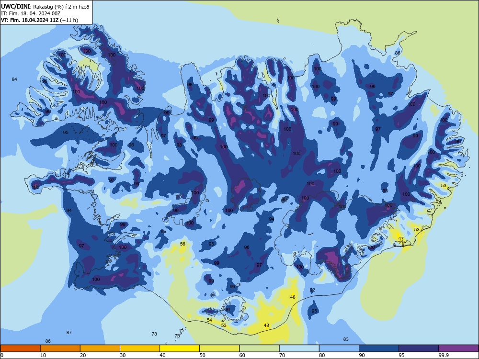Select the legend tick label 70
The width and height of the screenshot is (479, 359).
point(282,355)
